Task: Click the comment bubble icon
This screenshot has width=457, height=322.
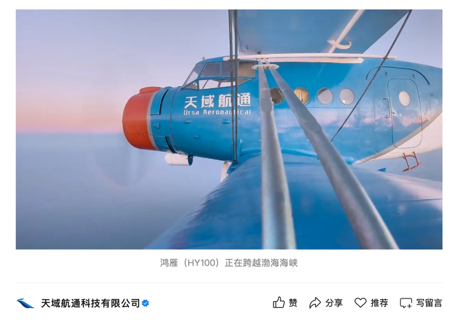Action: click(406, 303)
